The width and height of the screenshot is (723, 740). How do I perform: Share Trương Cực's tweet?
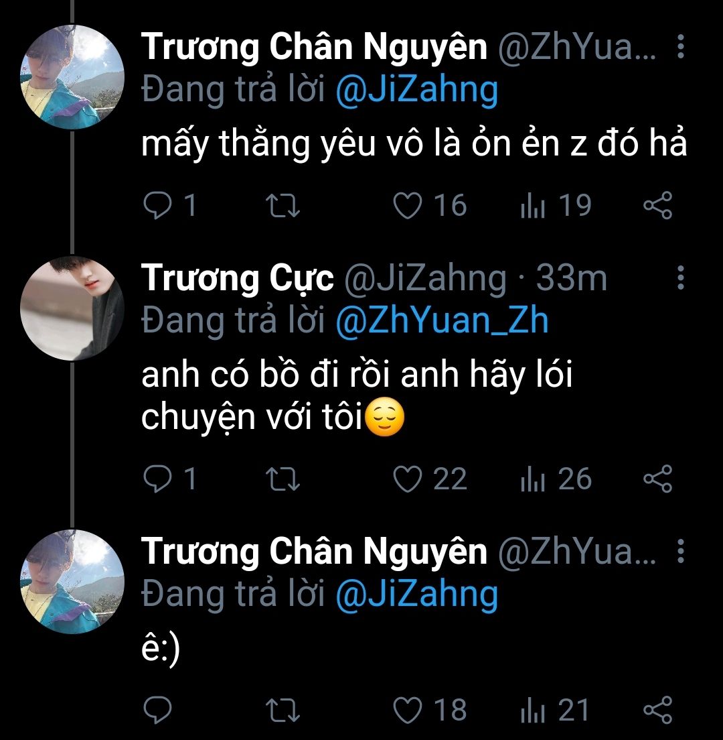tap(657, 479)
